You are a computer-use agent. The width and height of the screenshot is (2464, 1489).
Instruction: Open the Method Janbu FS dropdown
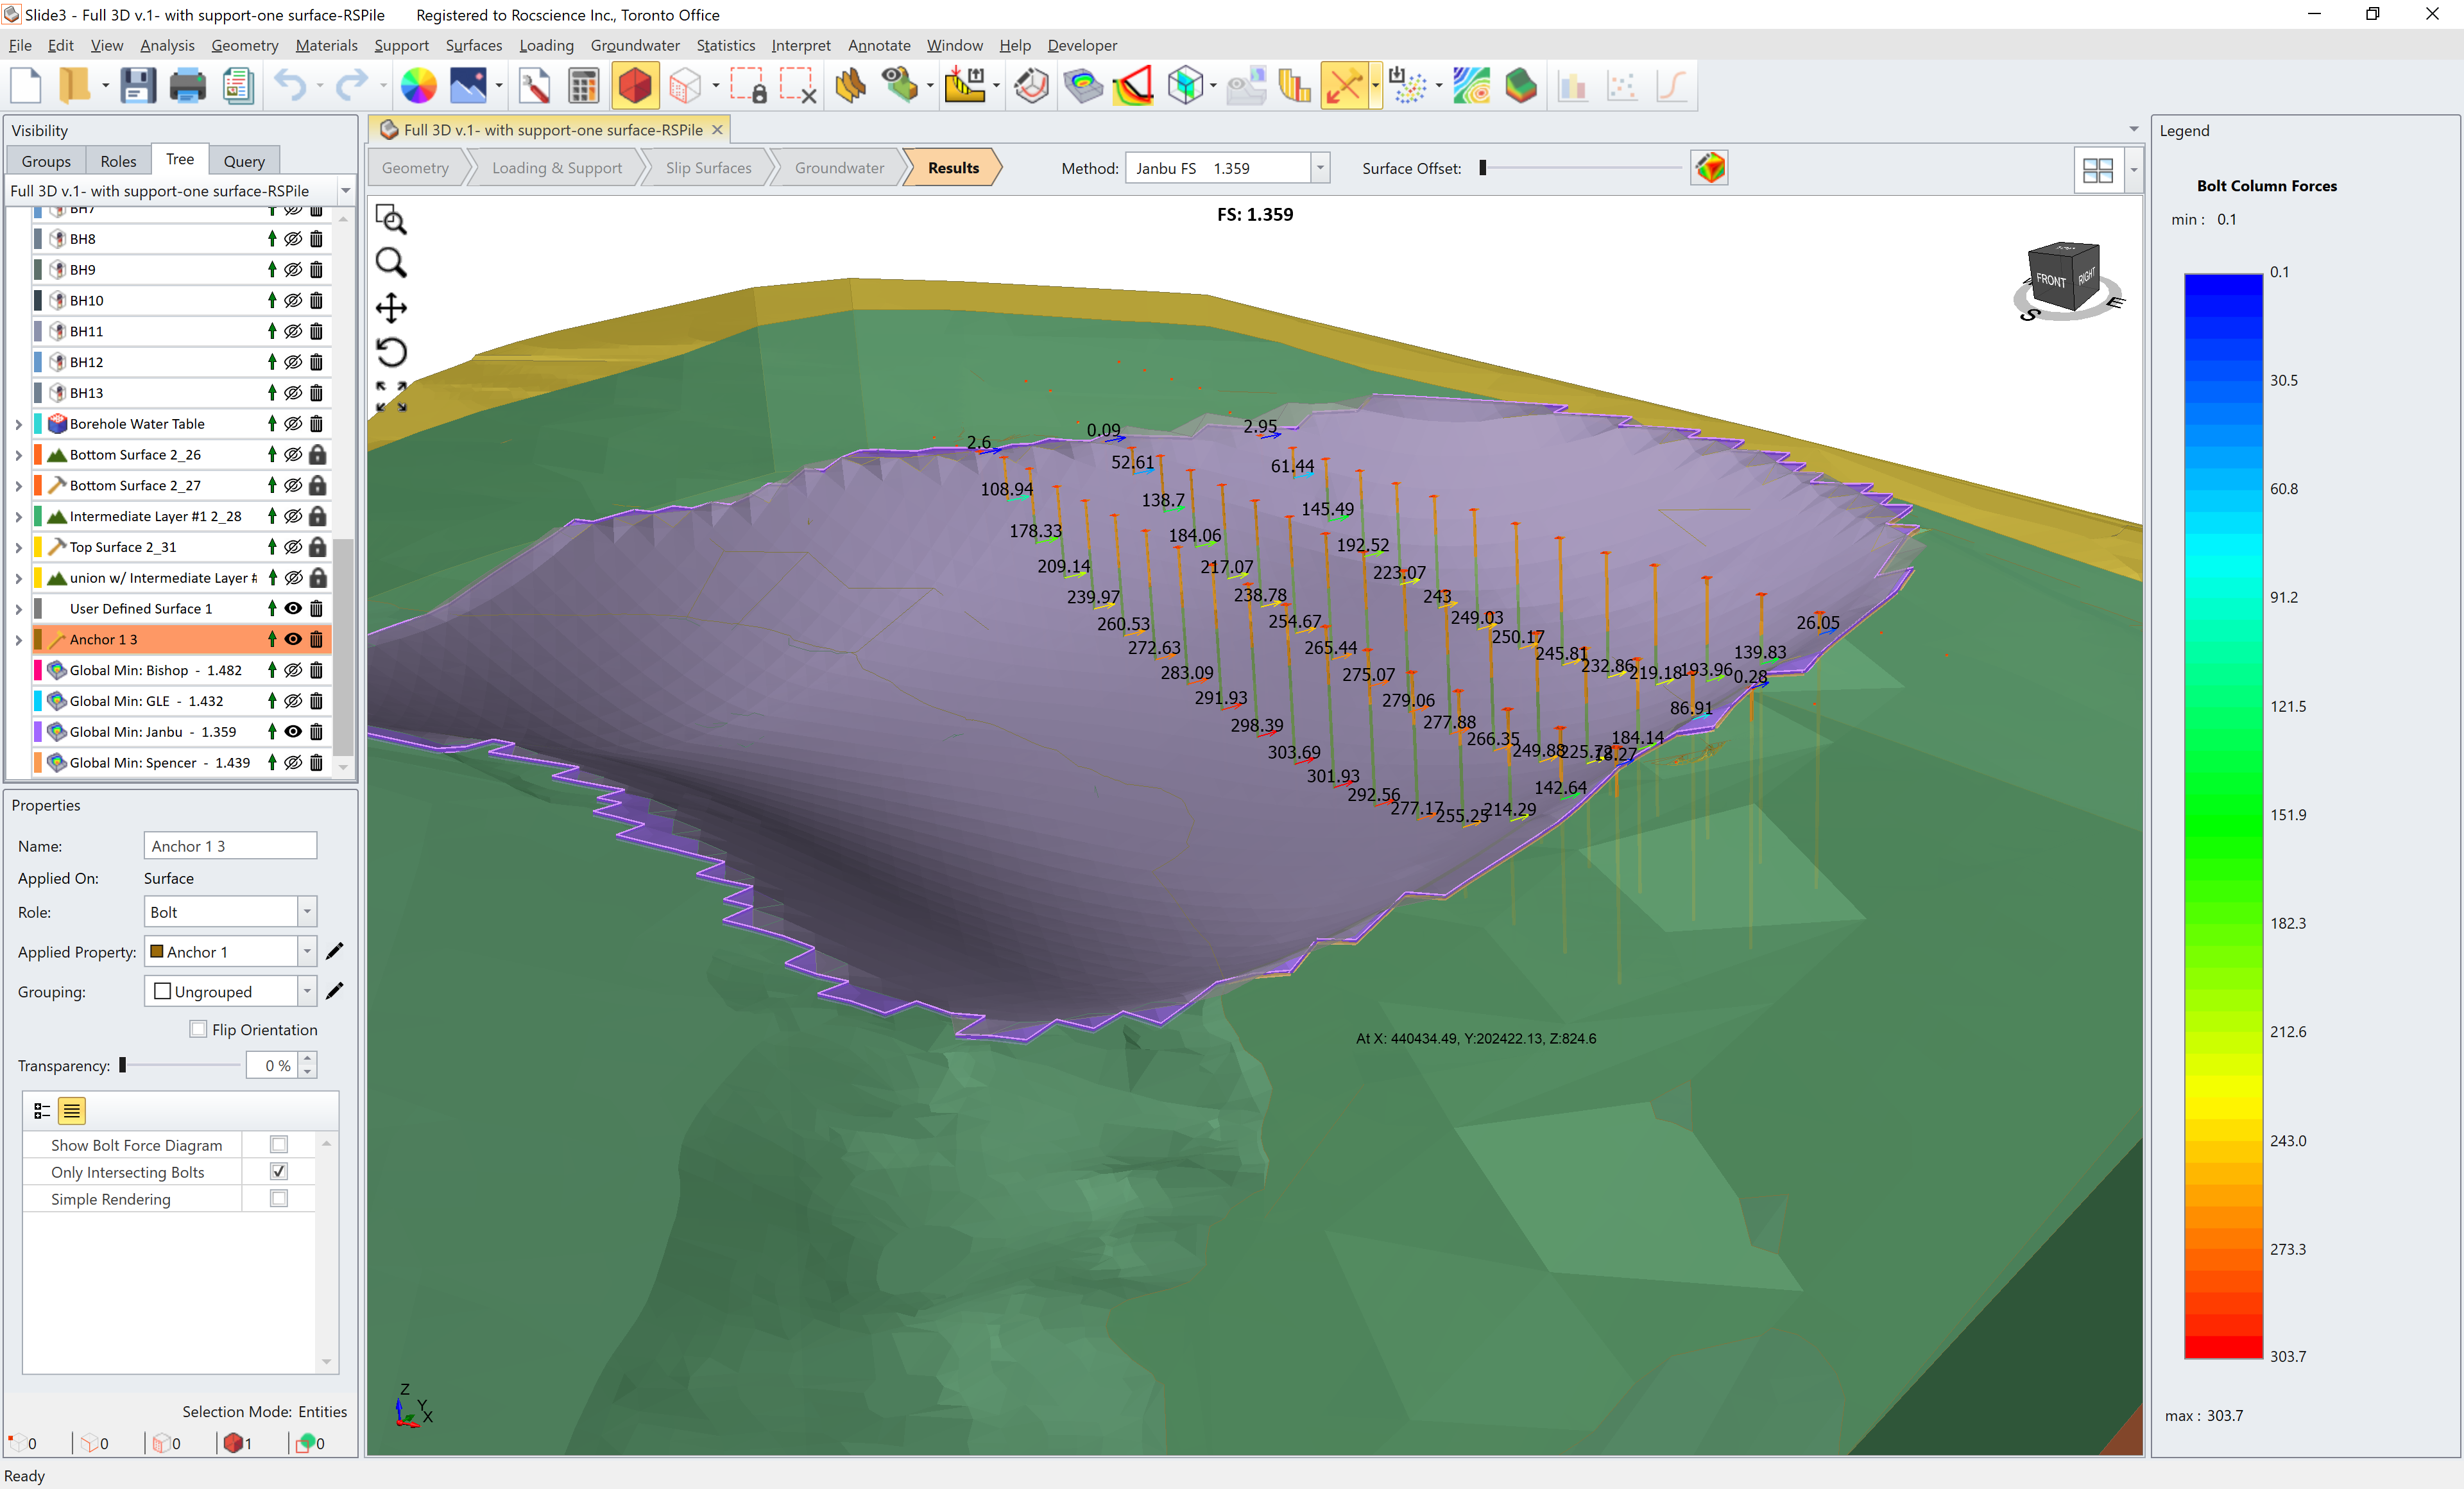pos(1320,168)
